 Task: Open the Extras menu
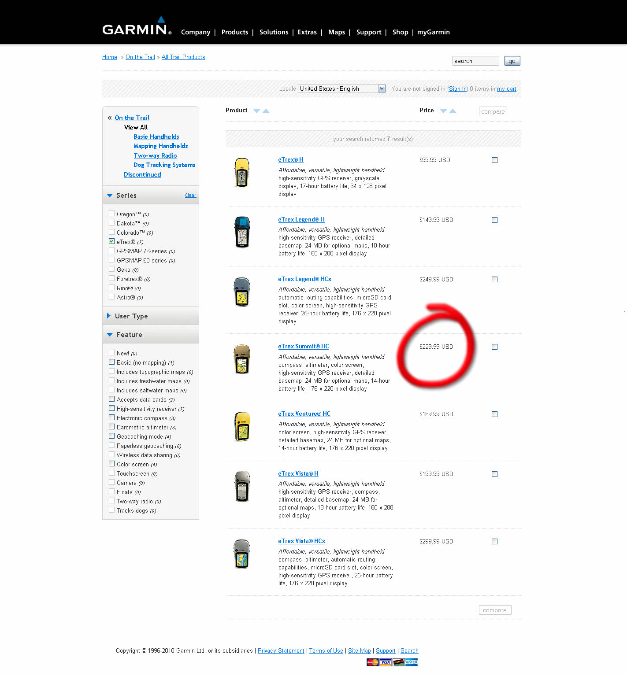[x=307, y=32]
